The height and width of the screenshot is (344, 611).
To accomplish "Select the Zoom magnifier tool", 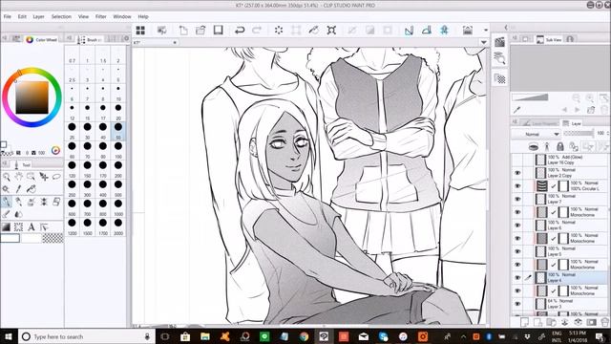I will tap(7, 177).
